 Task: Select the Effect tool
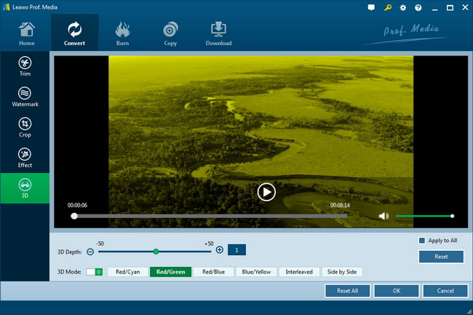25,157
